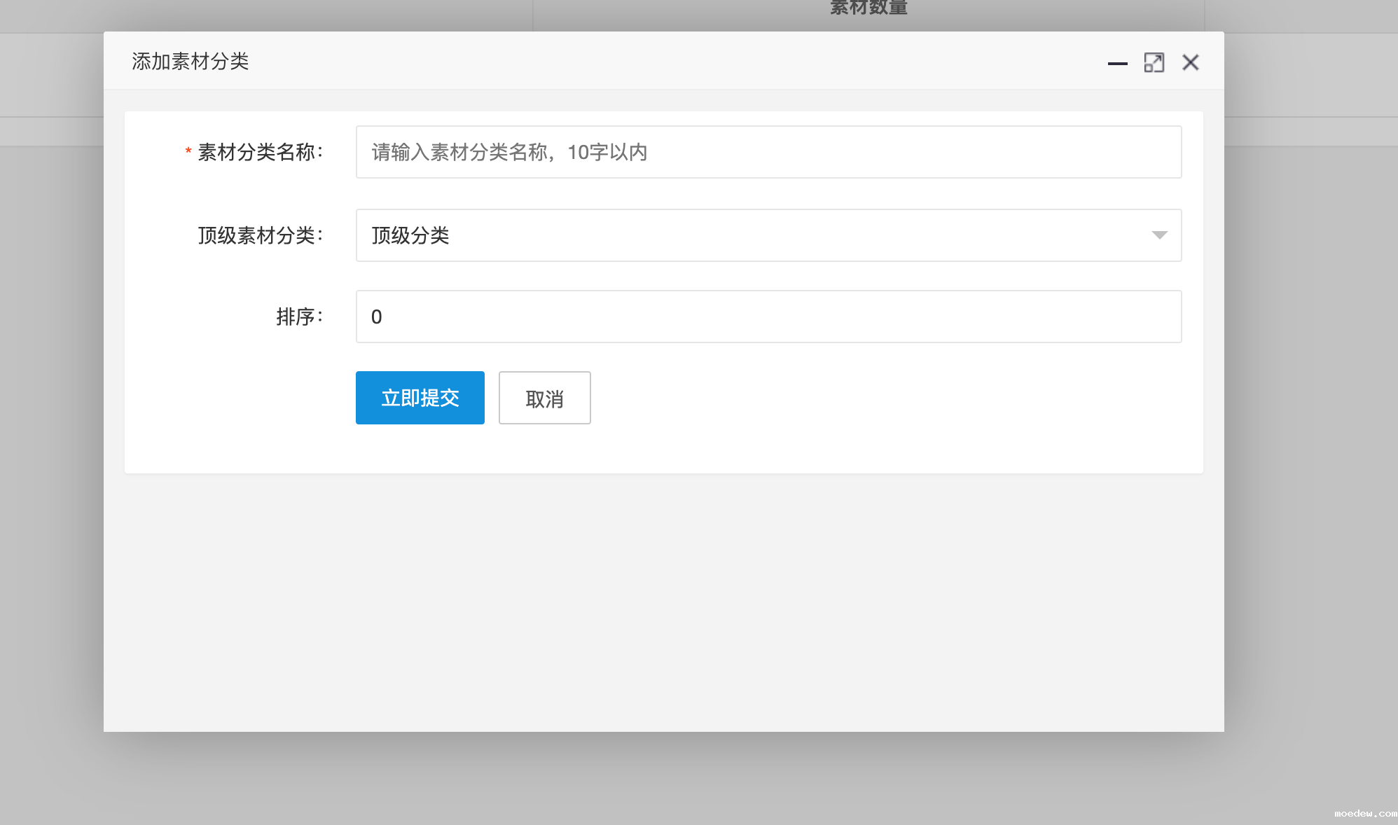
Task: Click the 素材数量 column header behind dialog
Action: pyautogui.click(x=868, y=8)
